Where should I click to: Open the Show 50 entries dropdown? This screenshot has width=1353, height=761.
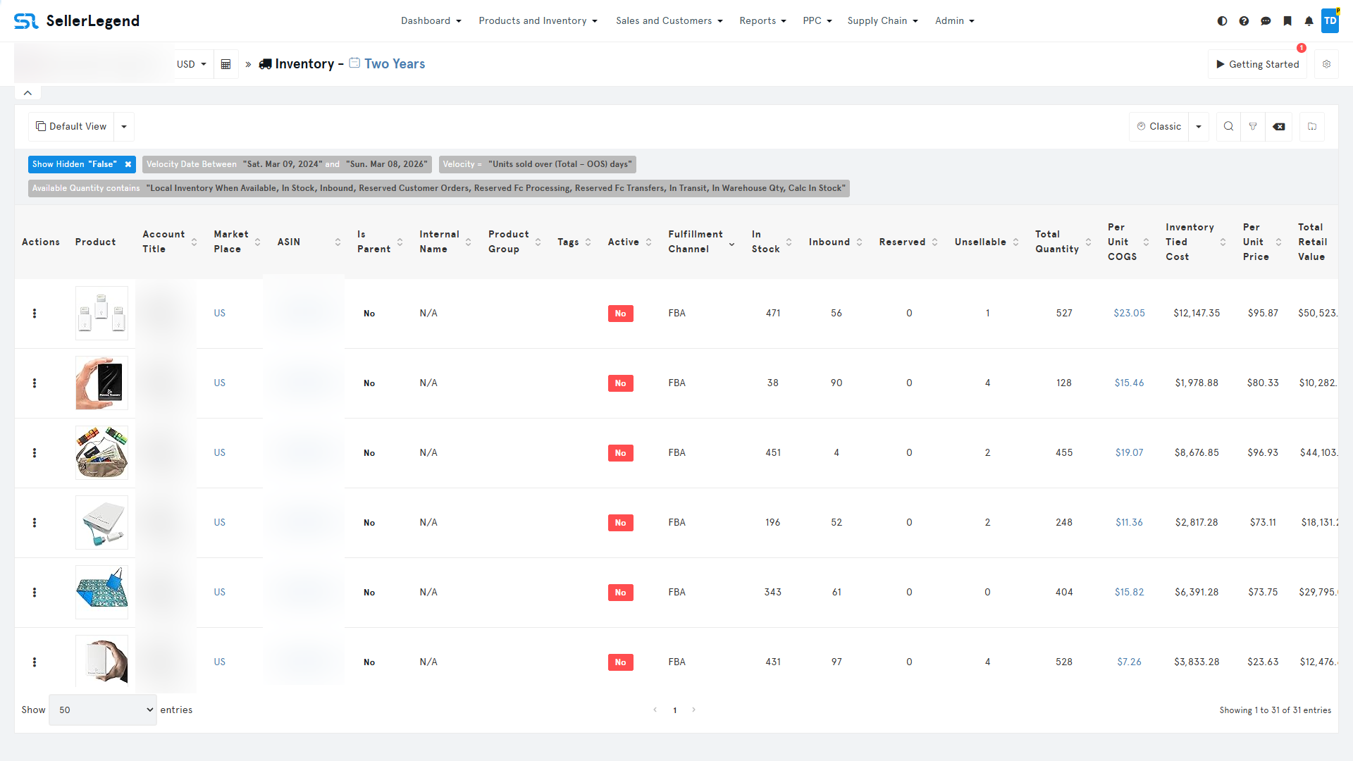pos(103,710)
